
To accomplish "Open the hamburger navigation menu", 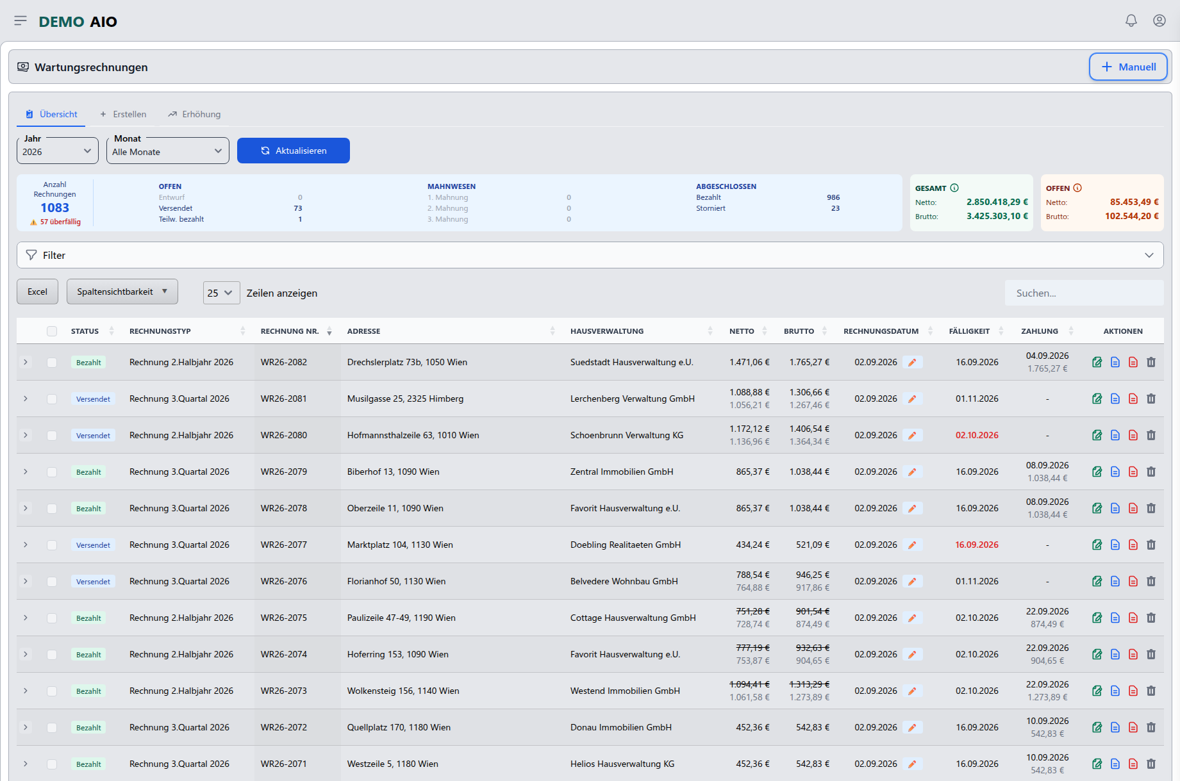I will [x=21, y=21].
